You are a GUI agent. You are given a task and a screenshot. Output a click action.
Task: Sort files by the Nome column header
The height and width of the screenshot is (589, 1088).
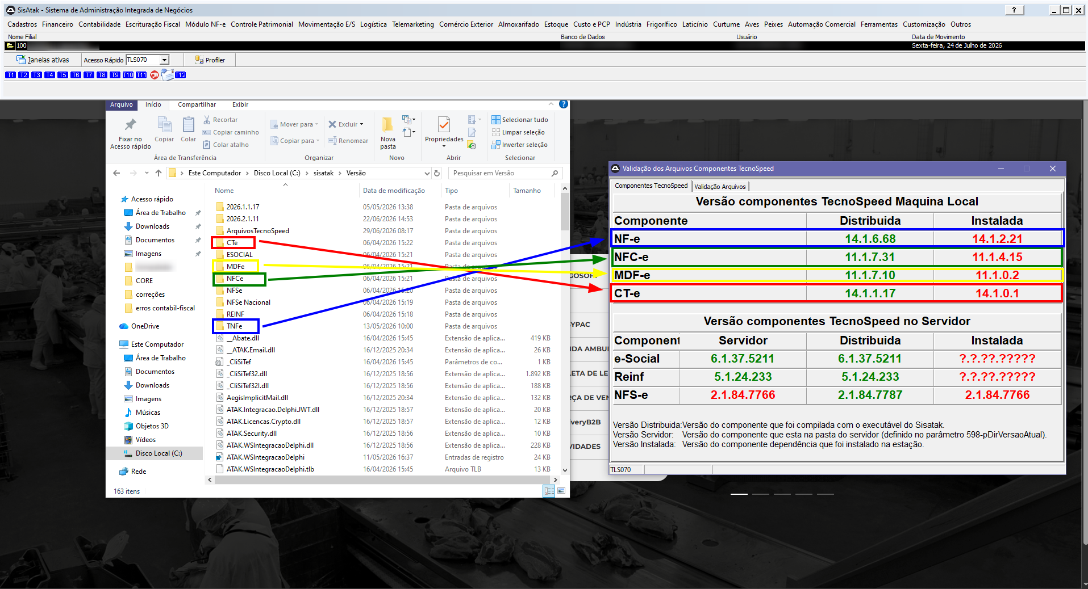[224, 191]
